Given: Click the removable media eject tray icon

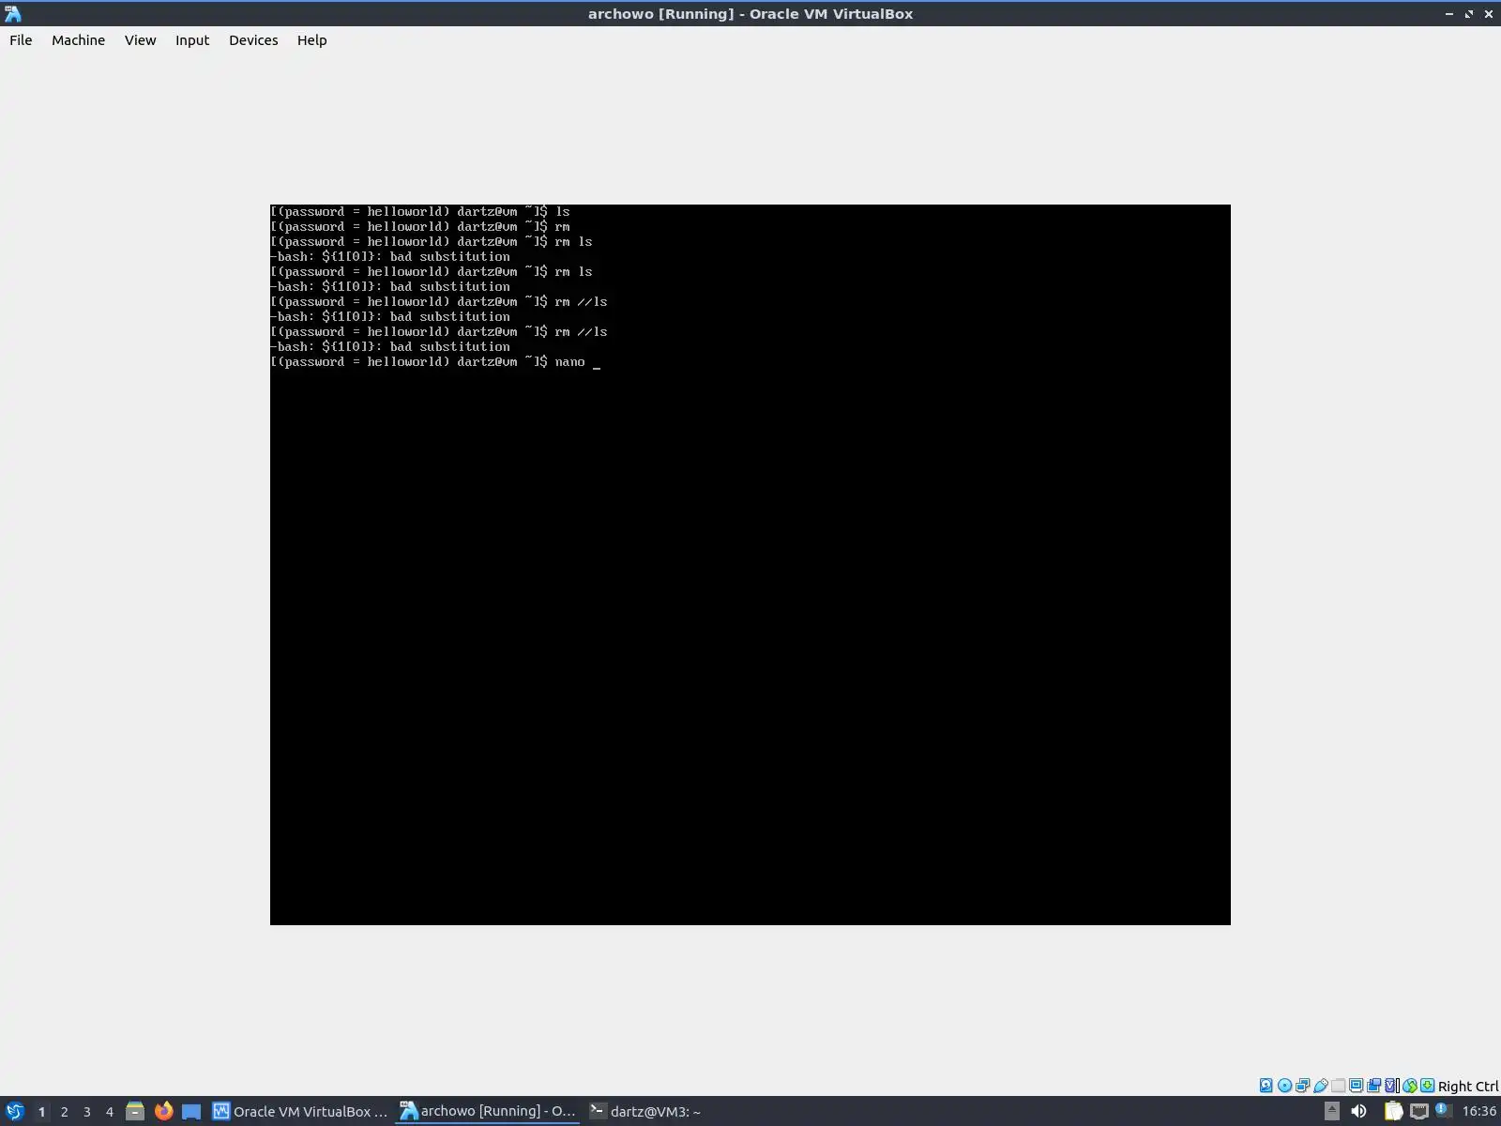Looking at the screenshot, I should click(x=1332, y=1112).
